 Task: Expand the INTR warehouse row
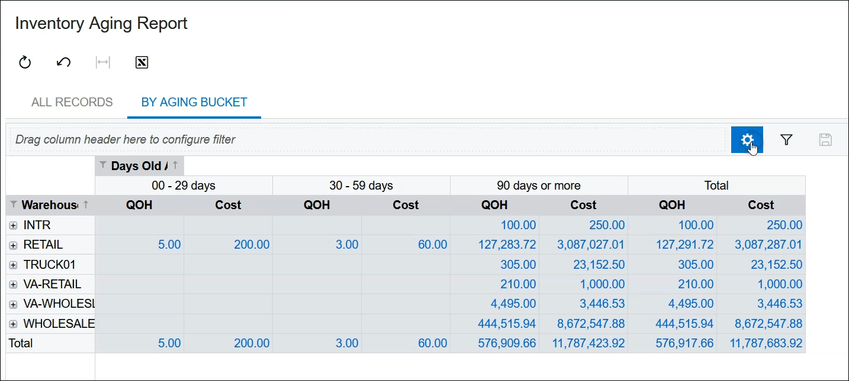13,226
